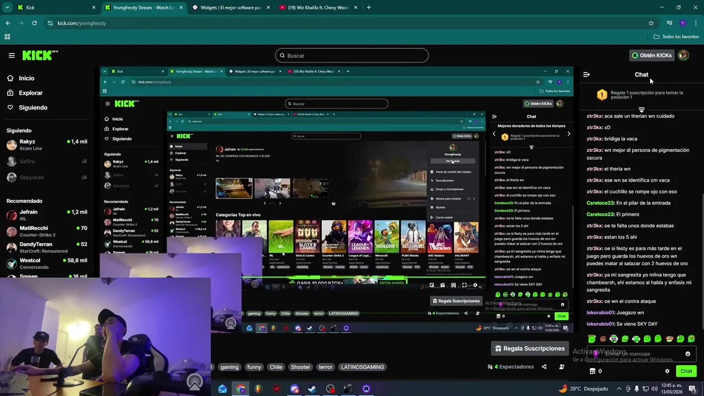Open the emoji picker in the message box
Screen dimensions: 704x396
pyautogui.click(x=687, y=354)
